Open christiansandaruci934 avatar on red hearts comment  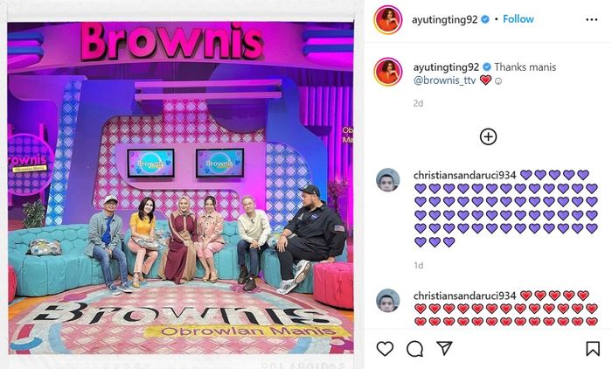[387, 300]
